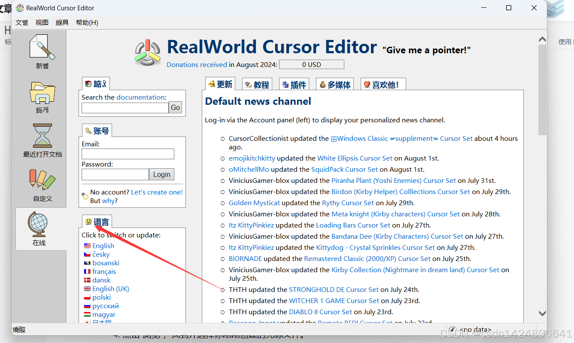Open the Customize pencils sidebar icon
The height and width of the screenshot is (343, 574).
pyautogui.click(x=42, y=180)
